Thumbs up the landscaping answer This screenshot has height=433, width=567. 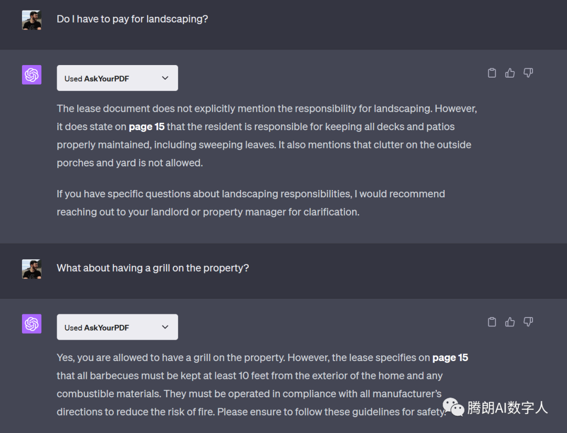click(510, 73)
